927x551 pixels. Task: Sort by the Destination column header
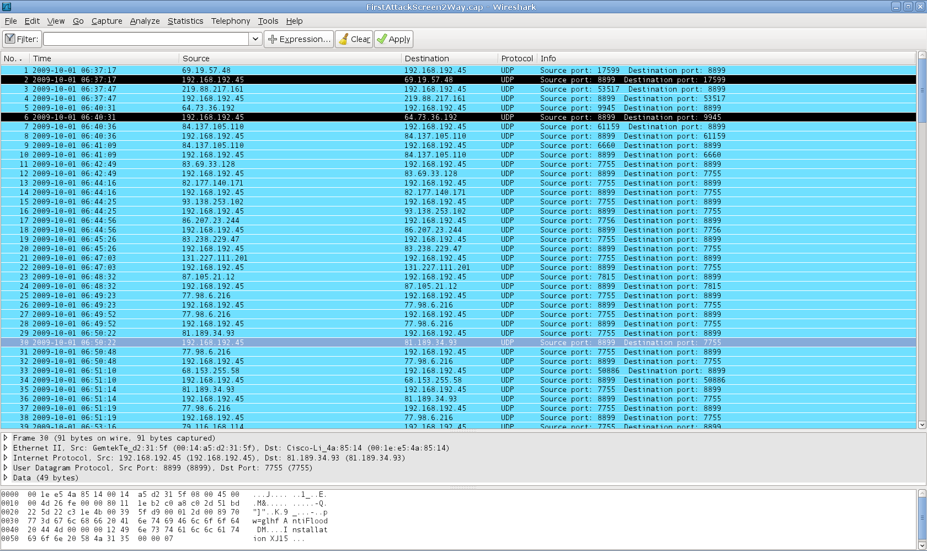(x=450, y=59)
